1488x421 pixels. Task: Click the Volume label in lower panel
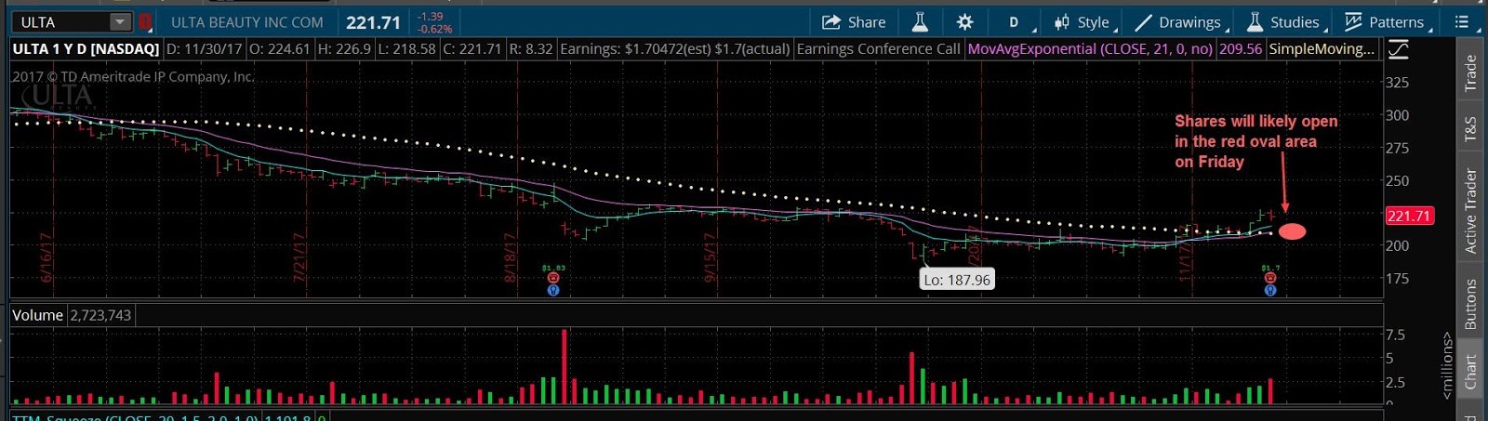pyautogui.click(x=37, y=315)
